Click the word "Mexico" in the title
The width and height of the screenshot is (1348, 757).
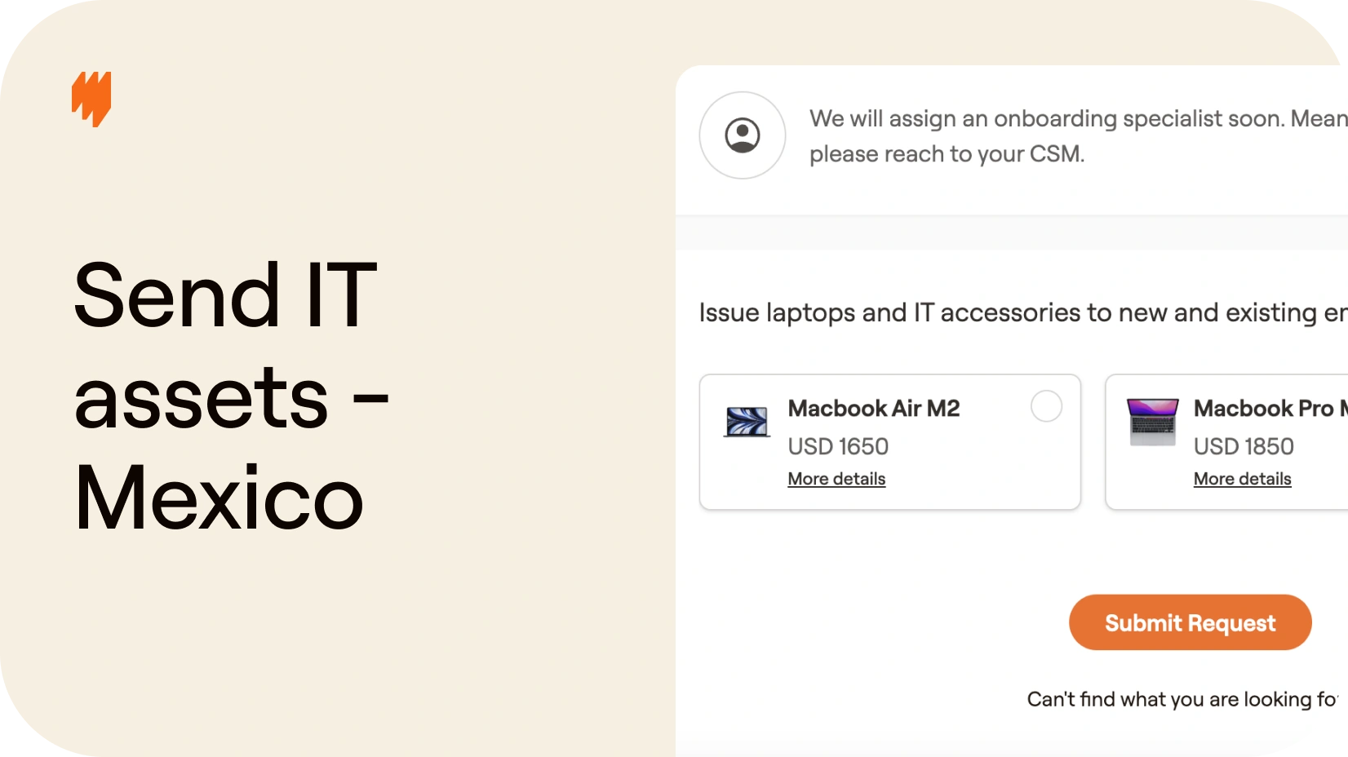click(x=218, y=498)
